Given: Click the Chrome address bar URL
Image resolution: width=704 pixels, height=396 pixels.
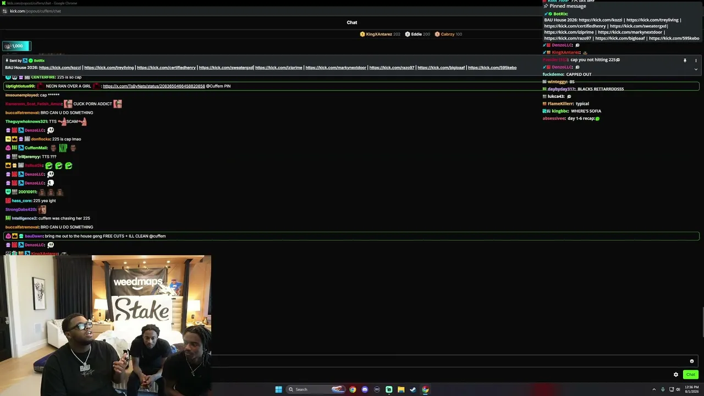Looking at the screenshot, I should [35, 11].
